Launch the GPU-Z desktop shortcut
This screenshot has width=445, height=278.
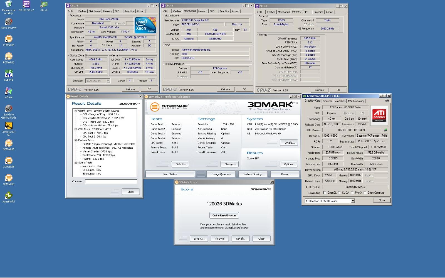44,6
